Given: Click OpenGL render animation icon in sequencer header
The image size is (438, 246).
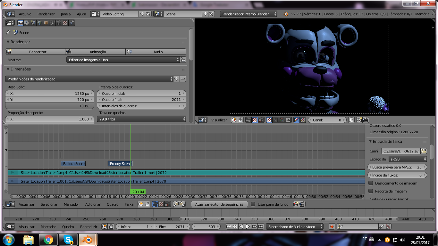Looking at the screenshot, I should (x=302, y=204).
